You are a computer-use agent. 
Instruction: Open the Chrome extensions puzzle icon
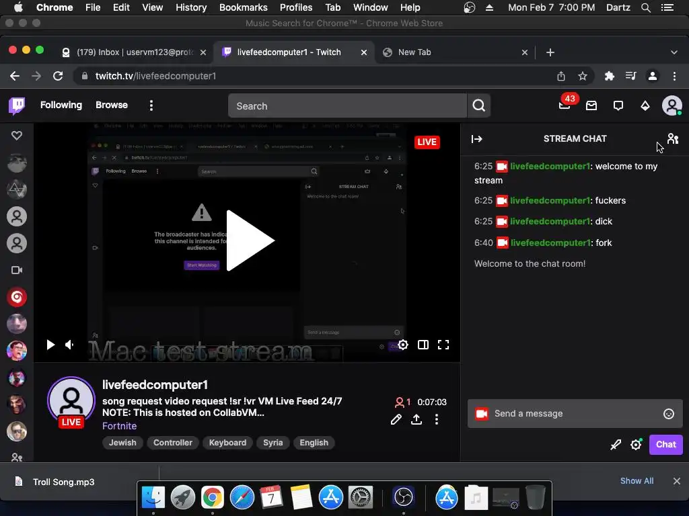[609, 77]
